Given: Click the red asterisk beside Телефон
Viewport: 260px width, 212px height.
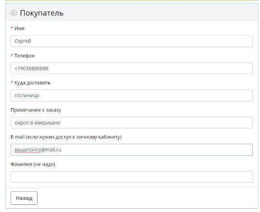Looking at the screenshot, I should click(12, 55).
